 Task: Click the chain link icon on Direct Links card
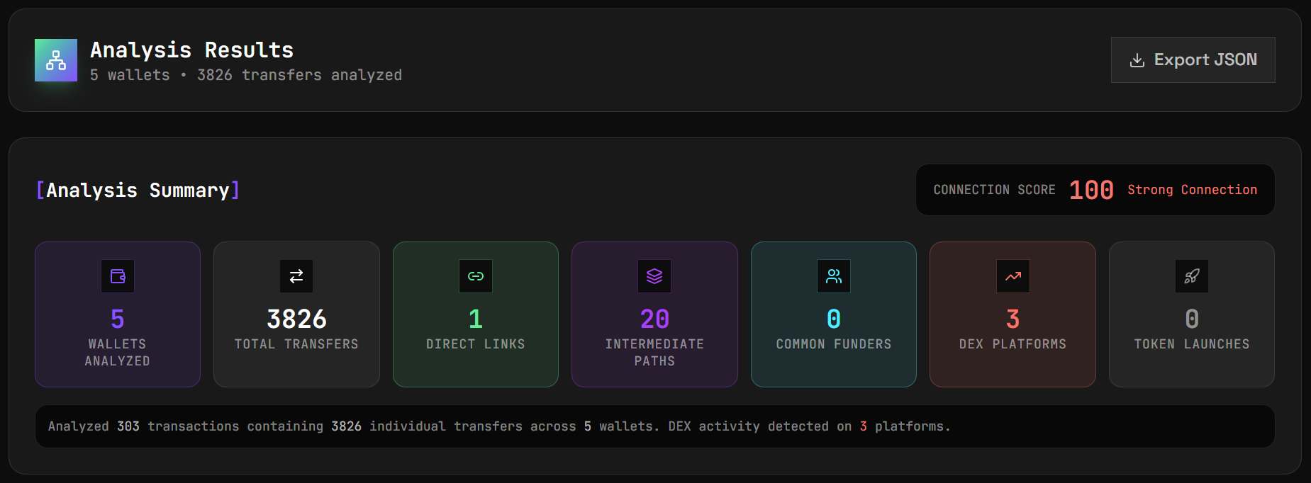[475, 276]
